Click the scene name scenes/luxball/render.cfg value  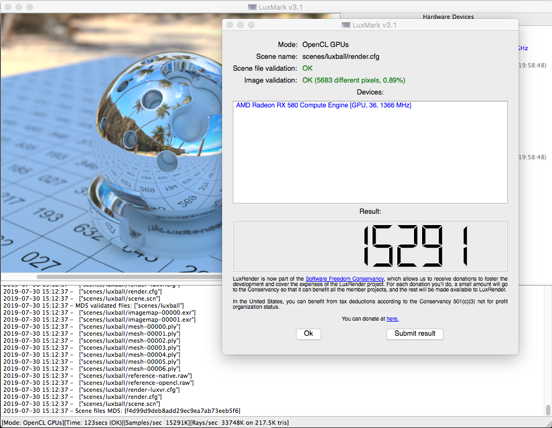341,57
